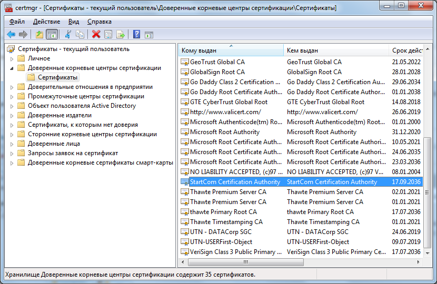Click the red Delete X icon

coord(96,35)
